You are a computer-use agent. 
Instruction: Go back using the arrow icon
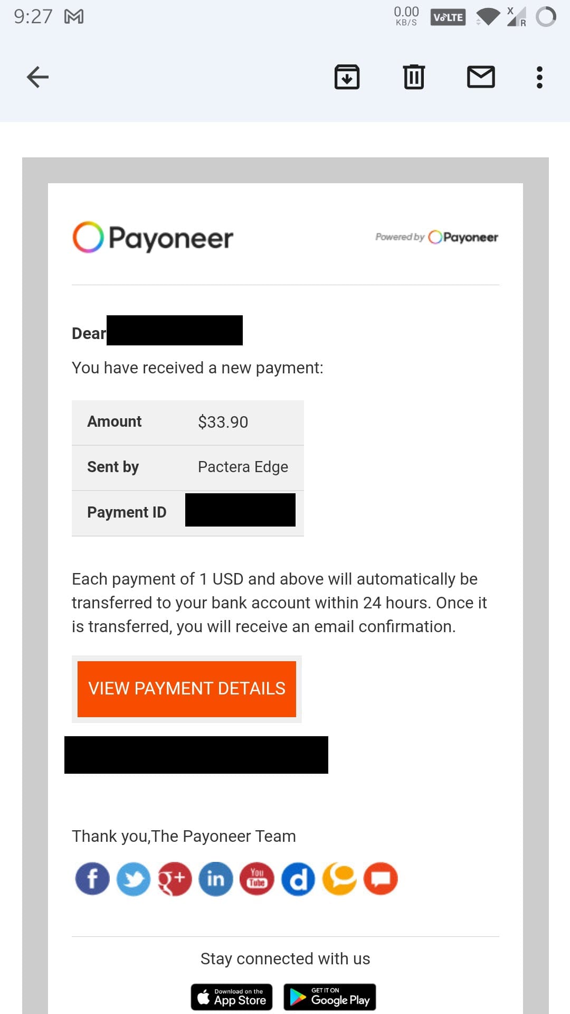37,77
